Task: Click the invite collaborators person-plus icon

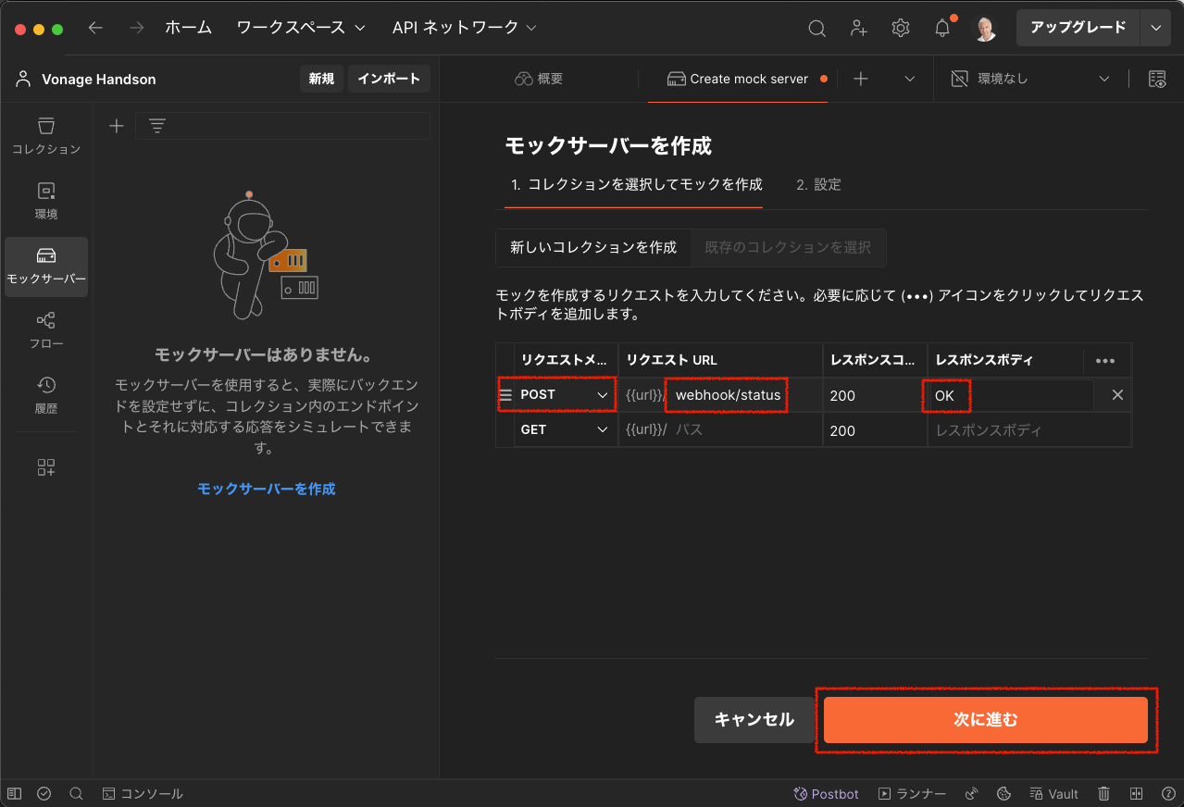Action: [859, 28]
